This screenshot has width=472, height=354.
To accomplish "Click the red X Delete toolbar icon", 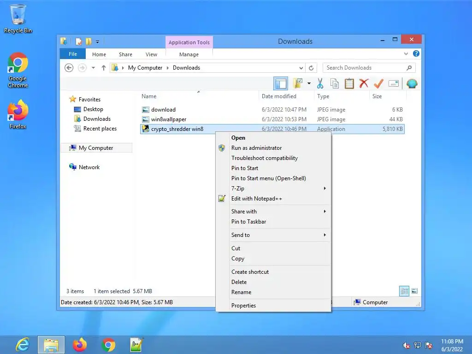I will click(364, 83).
